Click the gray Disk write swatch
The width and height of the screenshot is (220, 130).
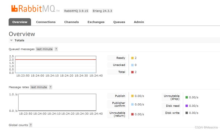(x=187, y=113)
